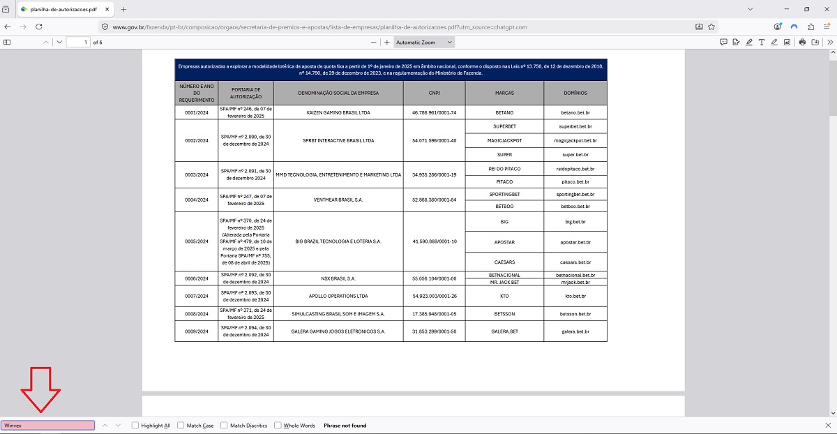837x434 pixels.
Task: Find next match arrow
Action: coord(118,425)
